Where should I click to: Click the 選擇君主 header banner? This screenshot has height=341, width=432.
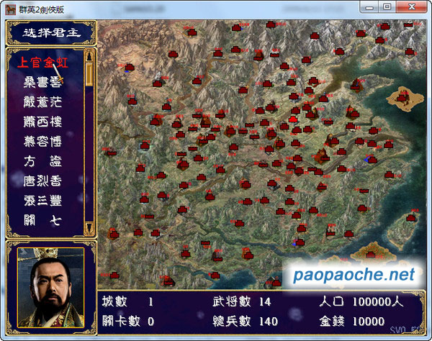pos(51,33)
